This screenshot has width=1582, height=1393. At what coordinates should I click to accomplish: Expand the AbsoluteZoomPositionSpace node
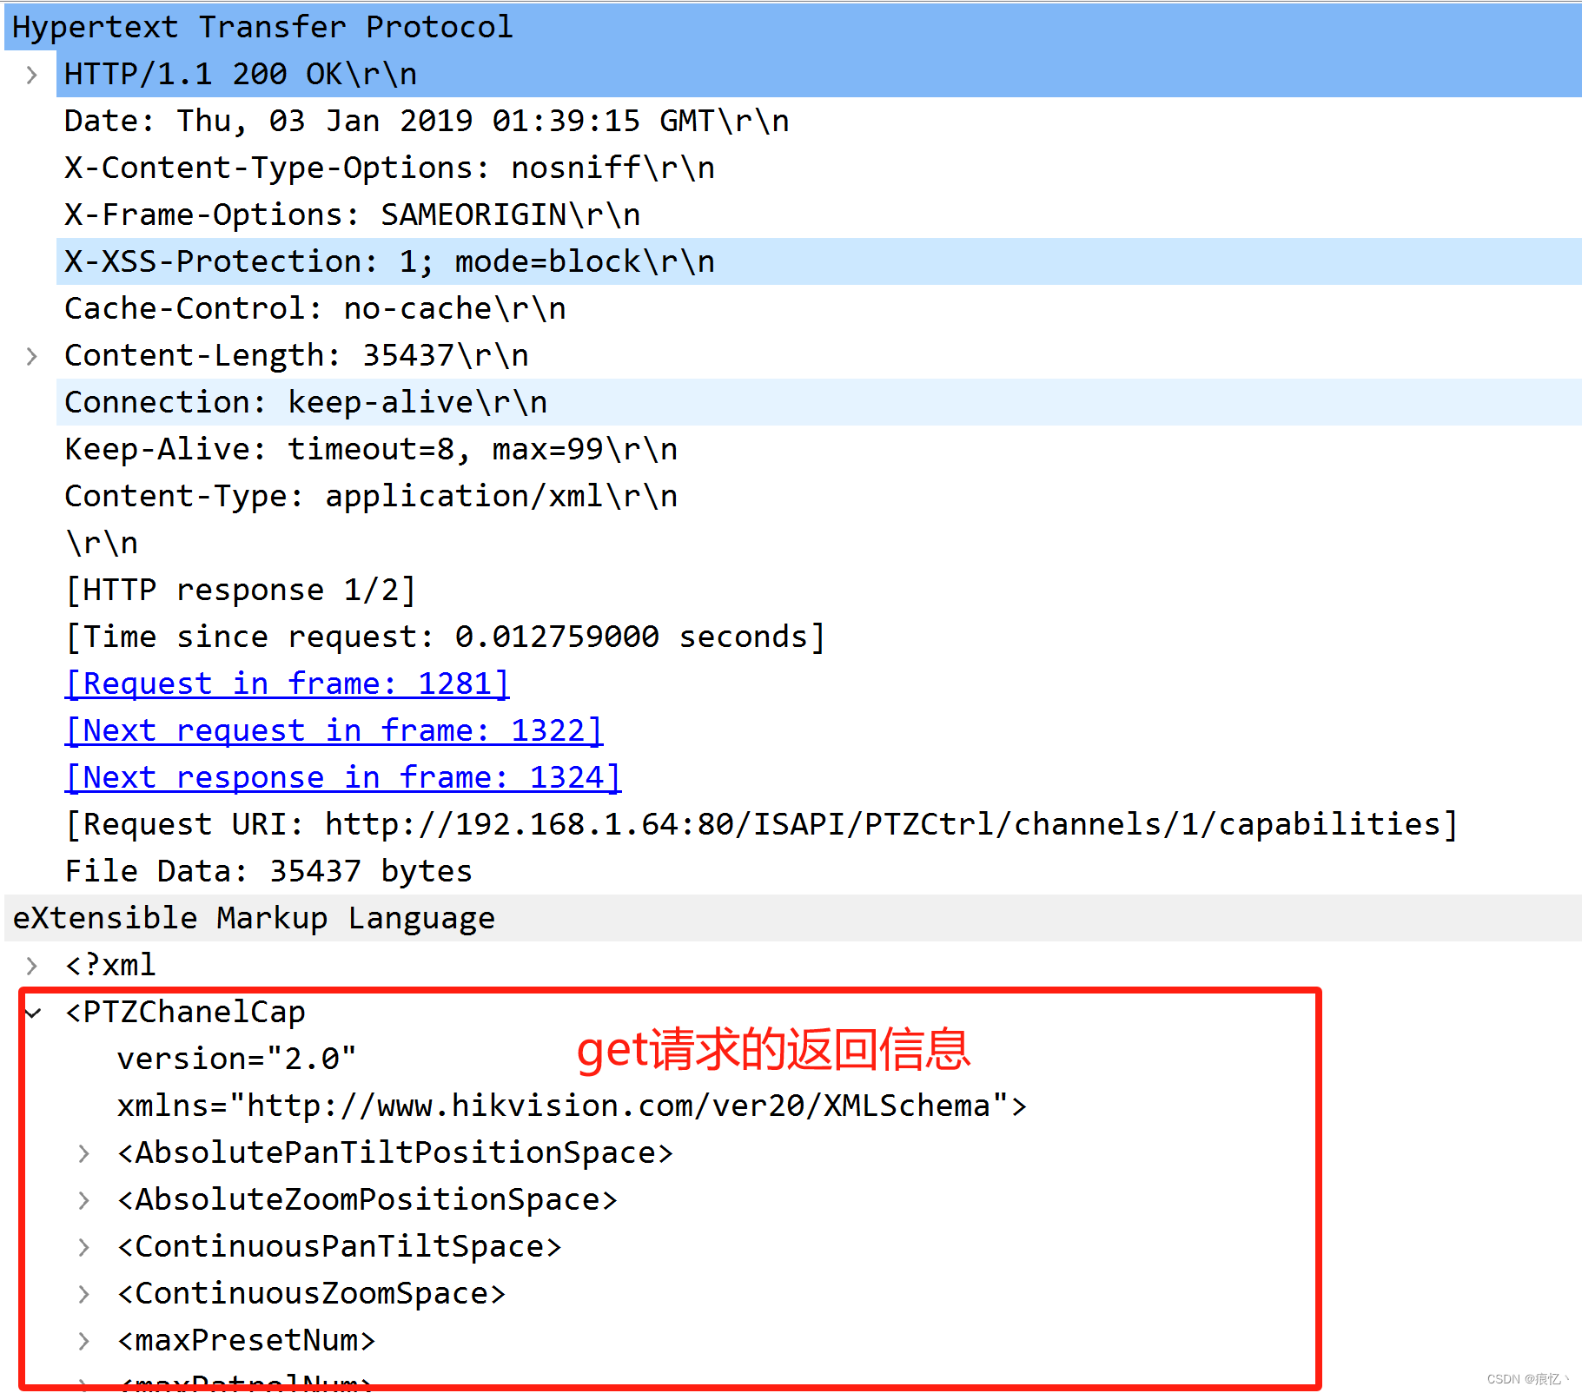[83, 1199]
